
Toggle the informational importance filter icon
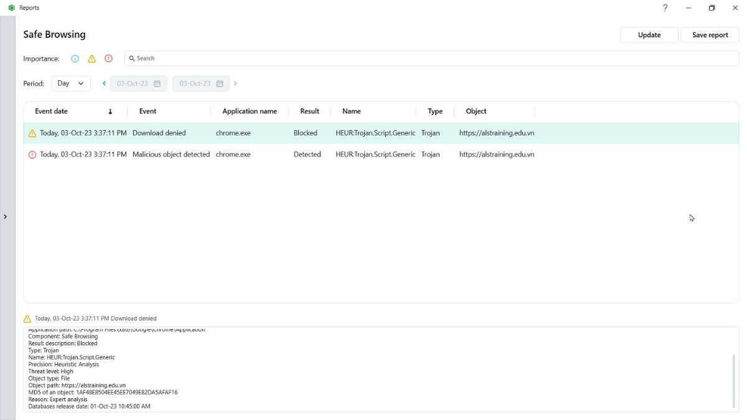75,58
